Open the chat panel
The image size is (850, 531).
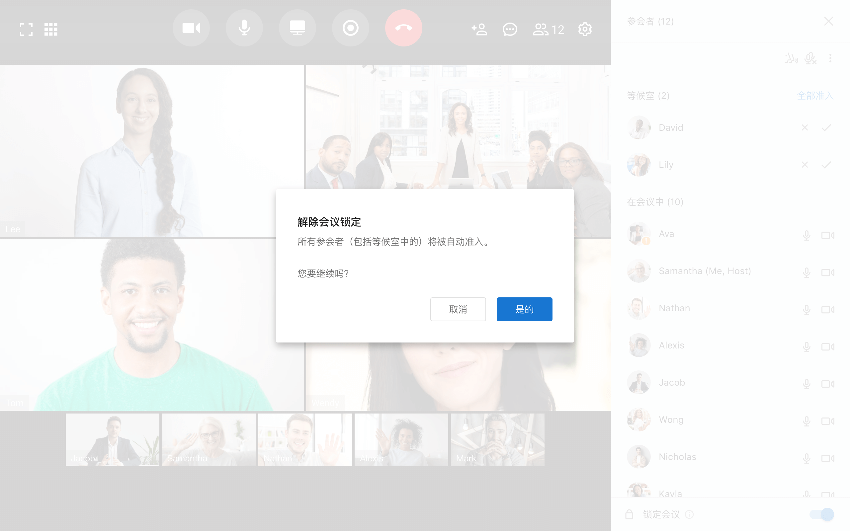click(510, 30)
